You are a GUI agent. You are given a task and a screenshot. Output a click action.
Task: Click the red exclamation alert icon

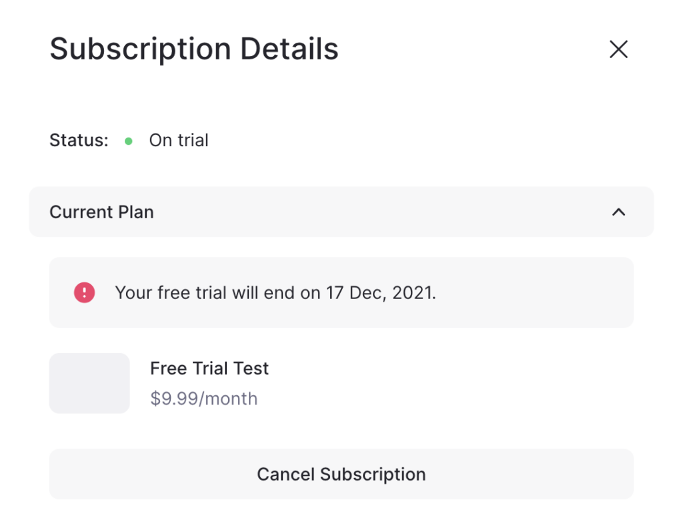84,292
